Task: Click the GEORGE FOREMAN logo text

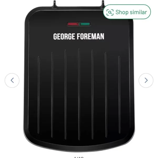Action: 79,36
